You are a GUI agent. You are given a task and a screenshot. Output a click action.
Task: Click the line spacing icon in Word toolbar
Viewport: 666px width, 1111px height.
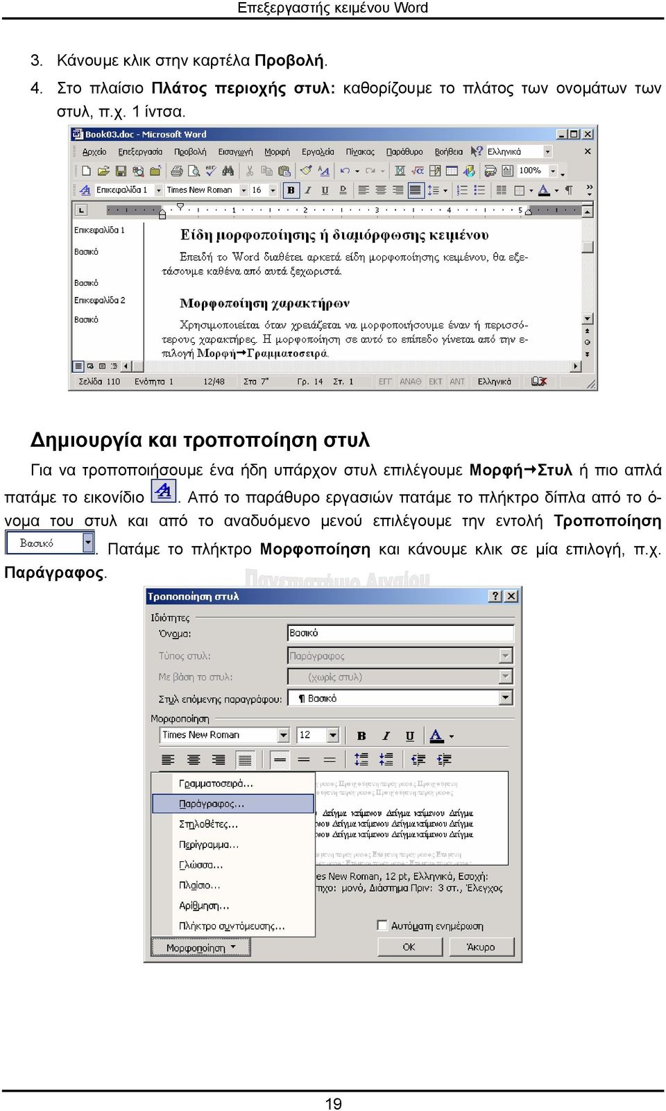click(434, 190)
